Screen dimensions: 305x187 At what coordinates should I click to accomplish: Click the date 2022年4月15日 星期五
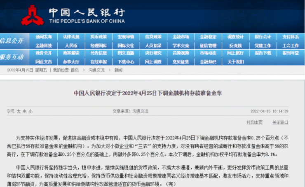[27, 70]
